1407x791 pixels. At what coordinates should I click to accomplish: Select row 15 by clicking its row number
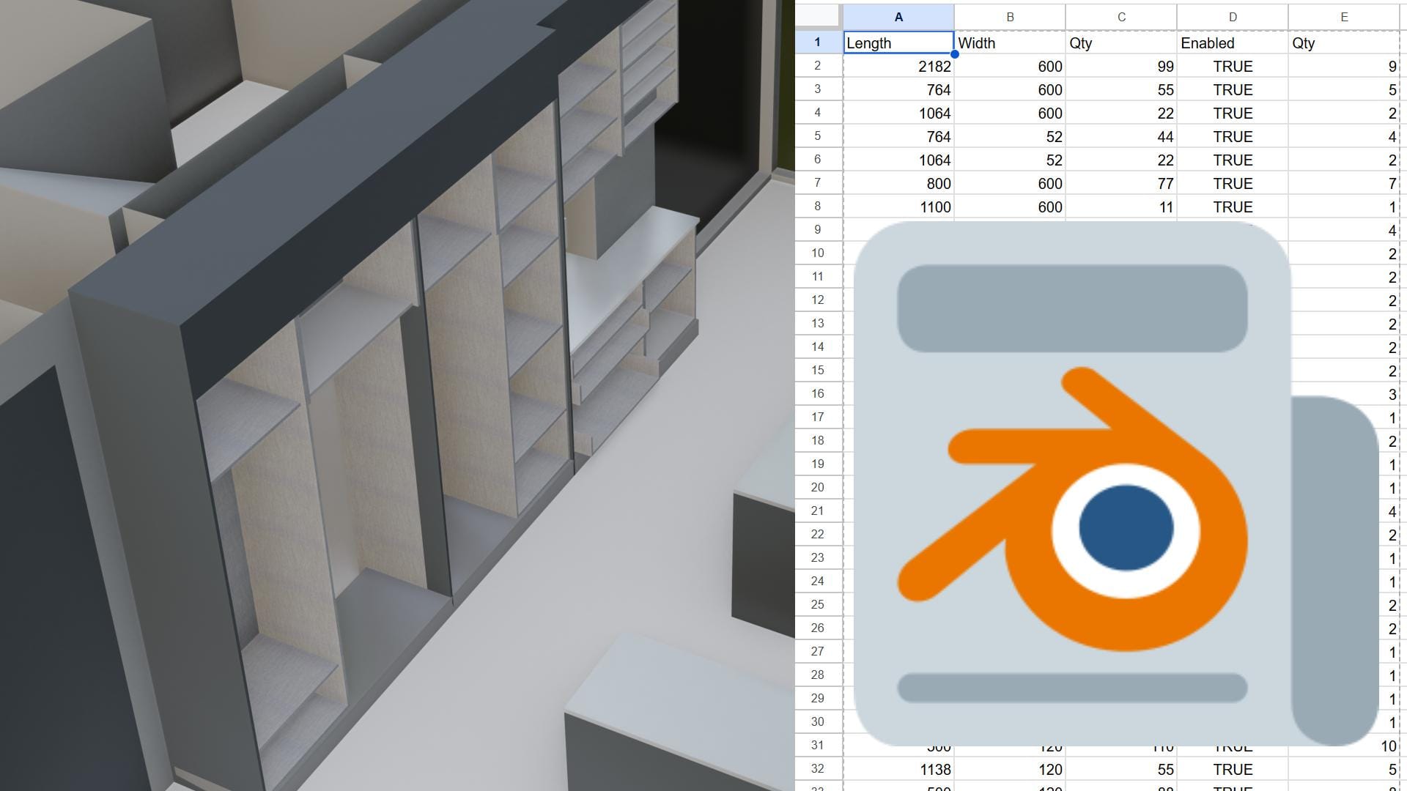(x=818, y=371)
